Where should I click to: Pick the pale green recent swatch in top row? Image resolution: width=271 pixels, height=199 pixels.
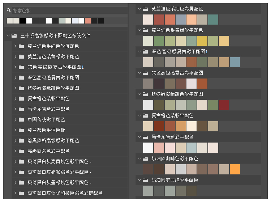pos(62,21)
